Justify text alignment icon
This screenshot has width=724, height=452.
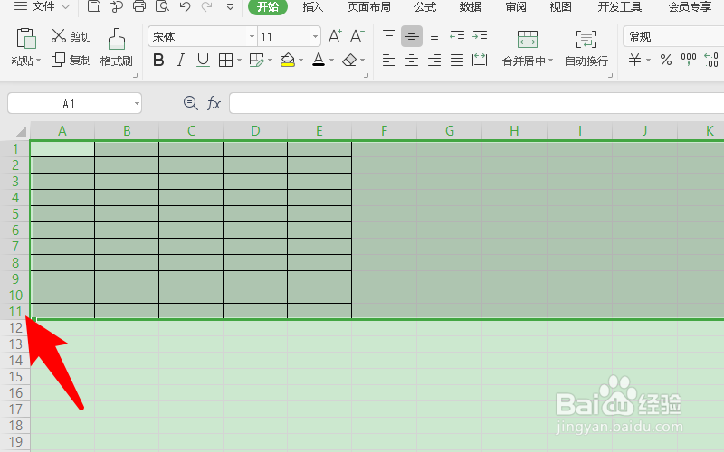pyautogui.click(x=457, y=60)
